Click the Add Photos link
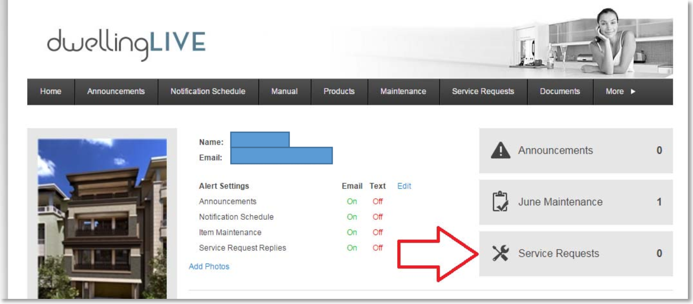693x304 pixels. (209, 267)
